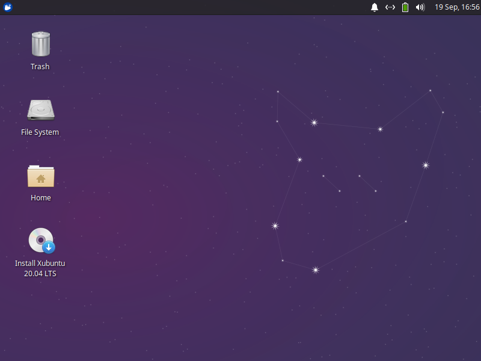481x361 pixels.
Task: Click the house emblem on Home folder
Action: coord(41,179)
